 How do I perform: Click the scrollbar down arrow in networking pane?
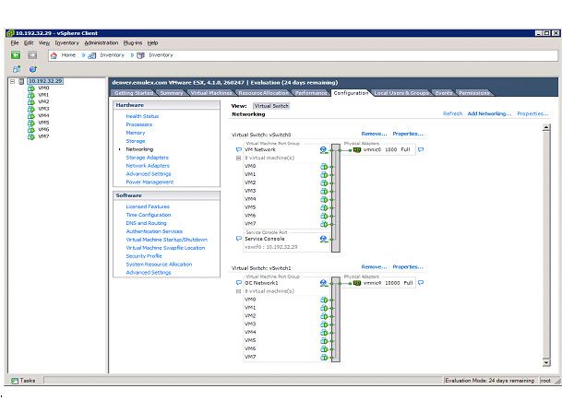tap(546, 362)
